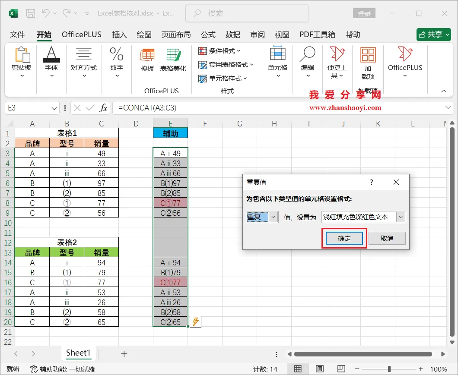Click the vertical scrollbar thumb
The height and width of the screenshot is (375, 458).
(x=452, y=232)
